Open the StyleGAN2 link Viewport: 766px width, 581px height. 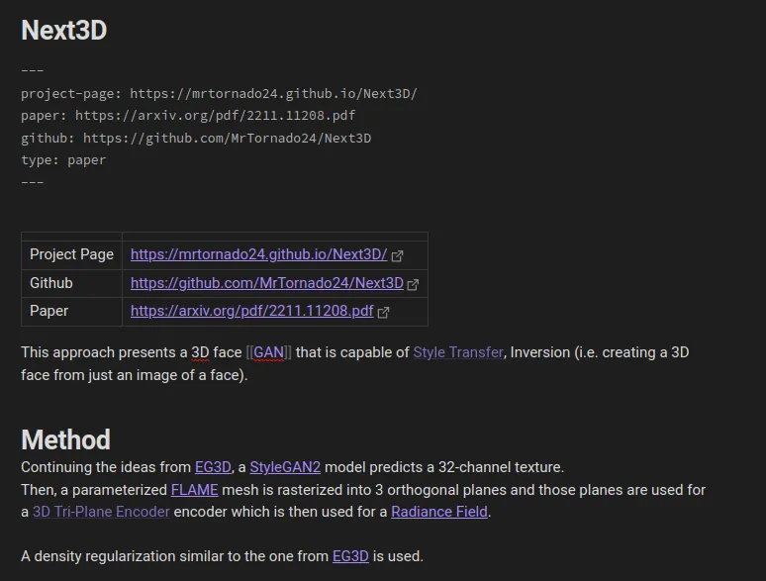[x=285, y=467]
